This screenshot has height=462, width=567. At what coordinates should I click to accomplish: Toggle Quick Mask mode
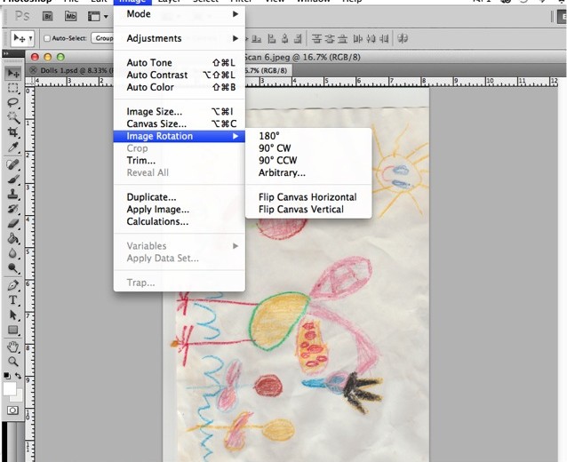coord(13,410)
